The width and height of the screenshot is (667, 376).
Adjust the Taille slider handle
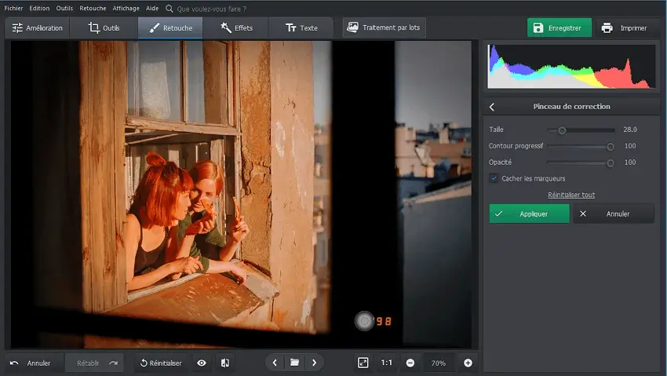(562, 130)
